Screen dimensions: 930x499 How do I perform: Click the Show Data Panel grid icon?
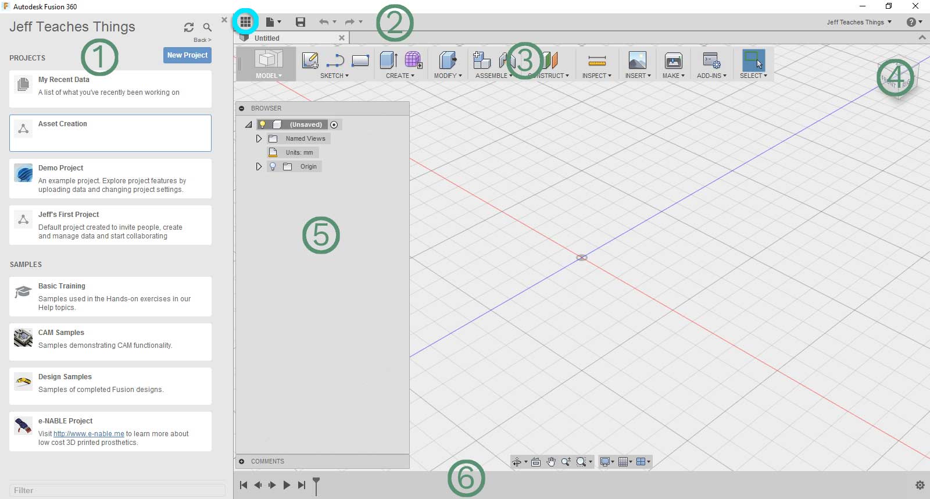245,22
